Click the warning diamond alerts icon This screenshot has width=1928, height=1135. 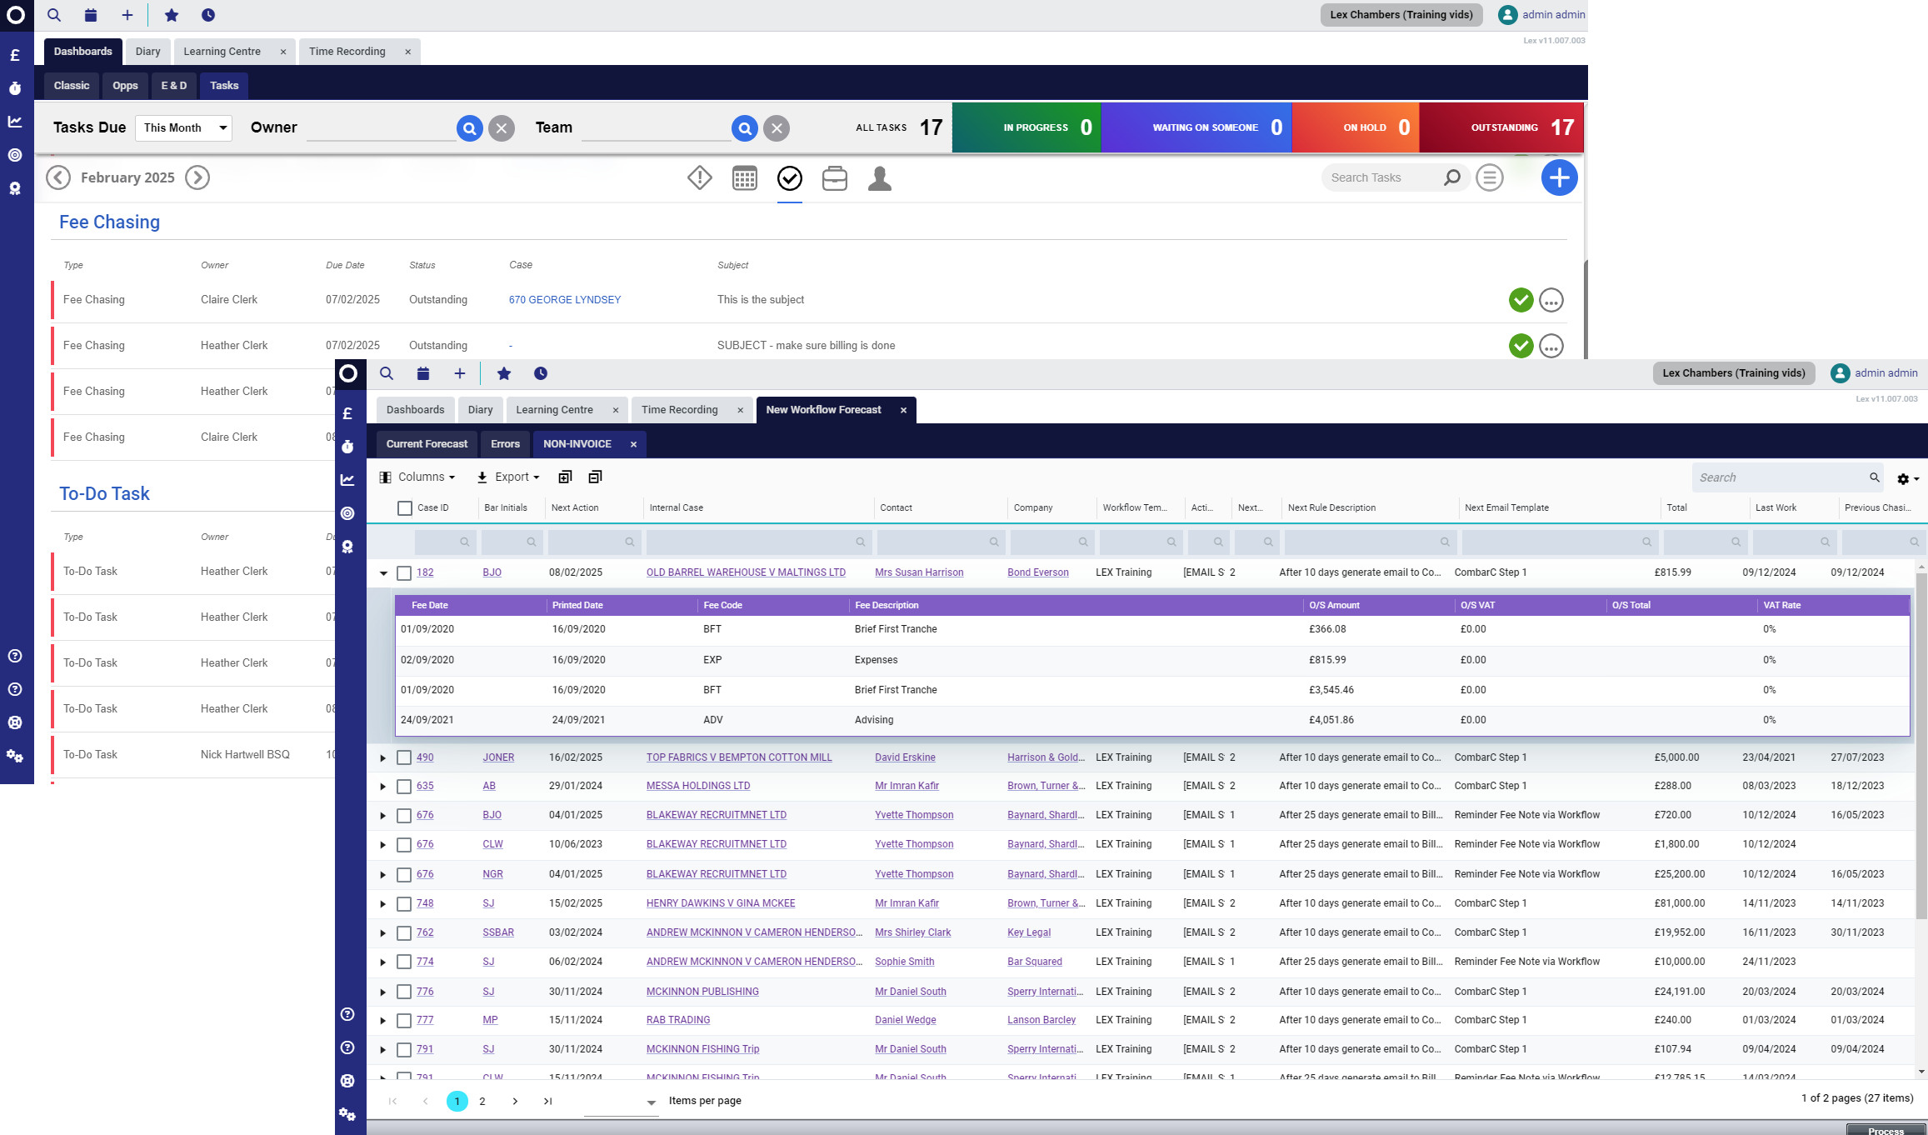coord(699,177)
